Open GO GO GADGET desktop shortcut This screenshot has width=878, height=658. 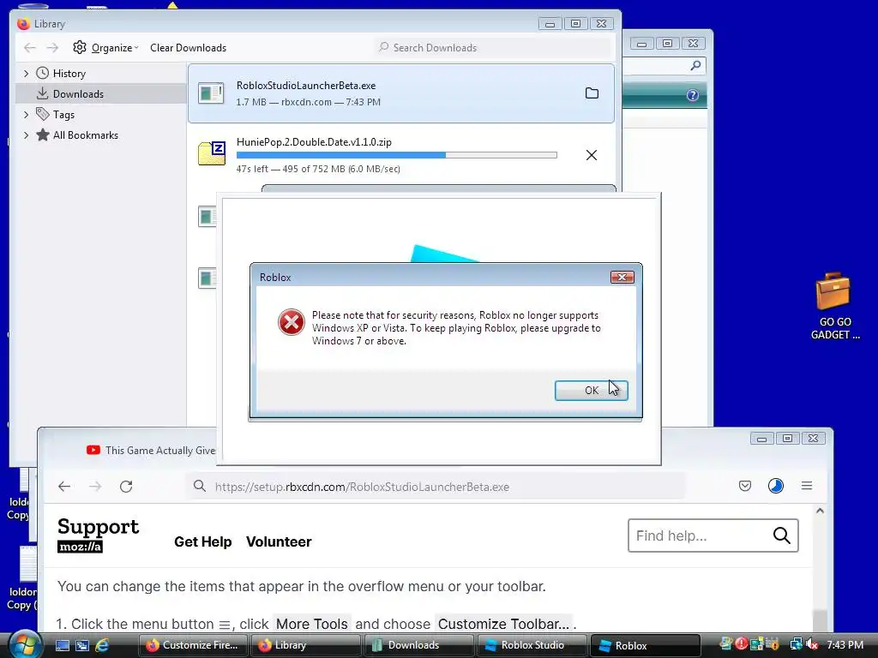pyautogui.click(x=835, y=306)
